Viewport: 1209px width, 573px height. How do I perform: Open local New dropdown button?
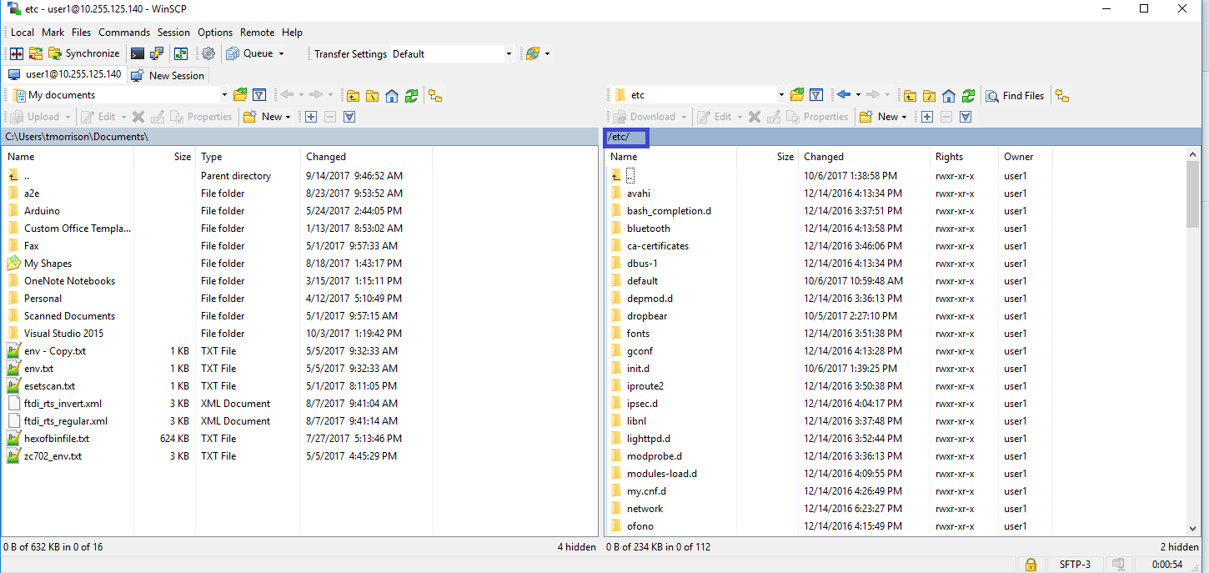tap(267, 117)
